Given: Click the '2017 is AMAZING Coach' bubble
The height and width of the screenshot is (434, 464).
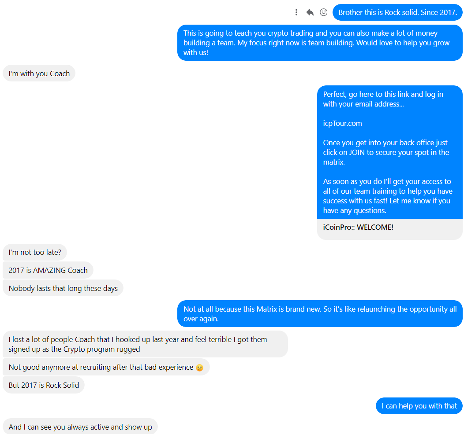Looking at the screenshot, I should (x=48, y=270).
